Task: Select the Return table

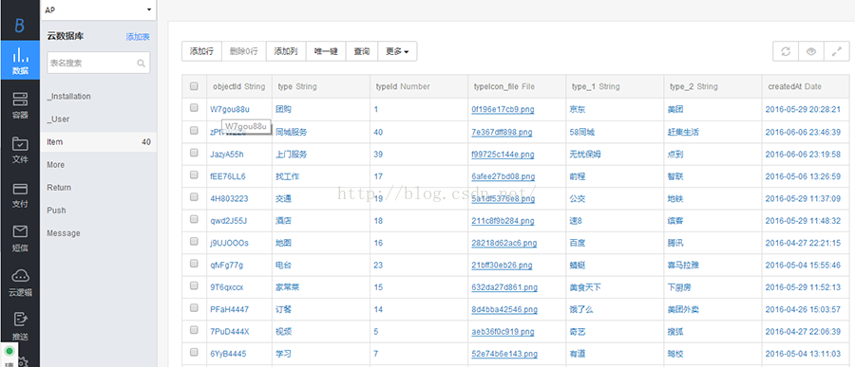Action: point(99,188)
